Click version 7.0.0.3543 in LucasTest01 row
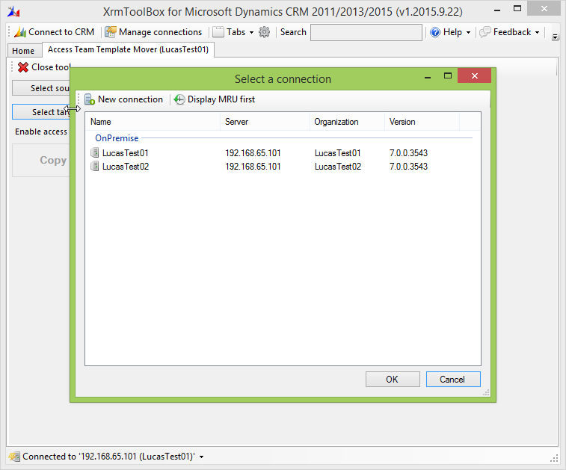 [x=408, y=153]
